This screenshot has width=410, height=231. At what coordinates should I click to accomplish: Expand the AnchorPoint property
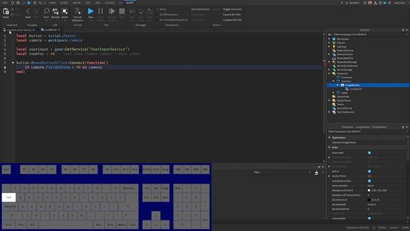coord(329,176)
